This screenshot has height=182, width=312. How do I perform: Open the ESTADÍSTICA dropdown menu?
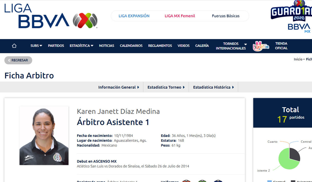(81, 46)
